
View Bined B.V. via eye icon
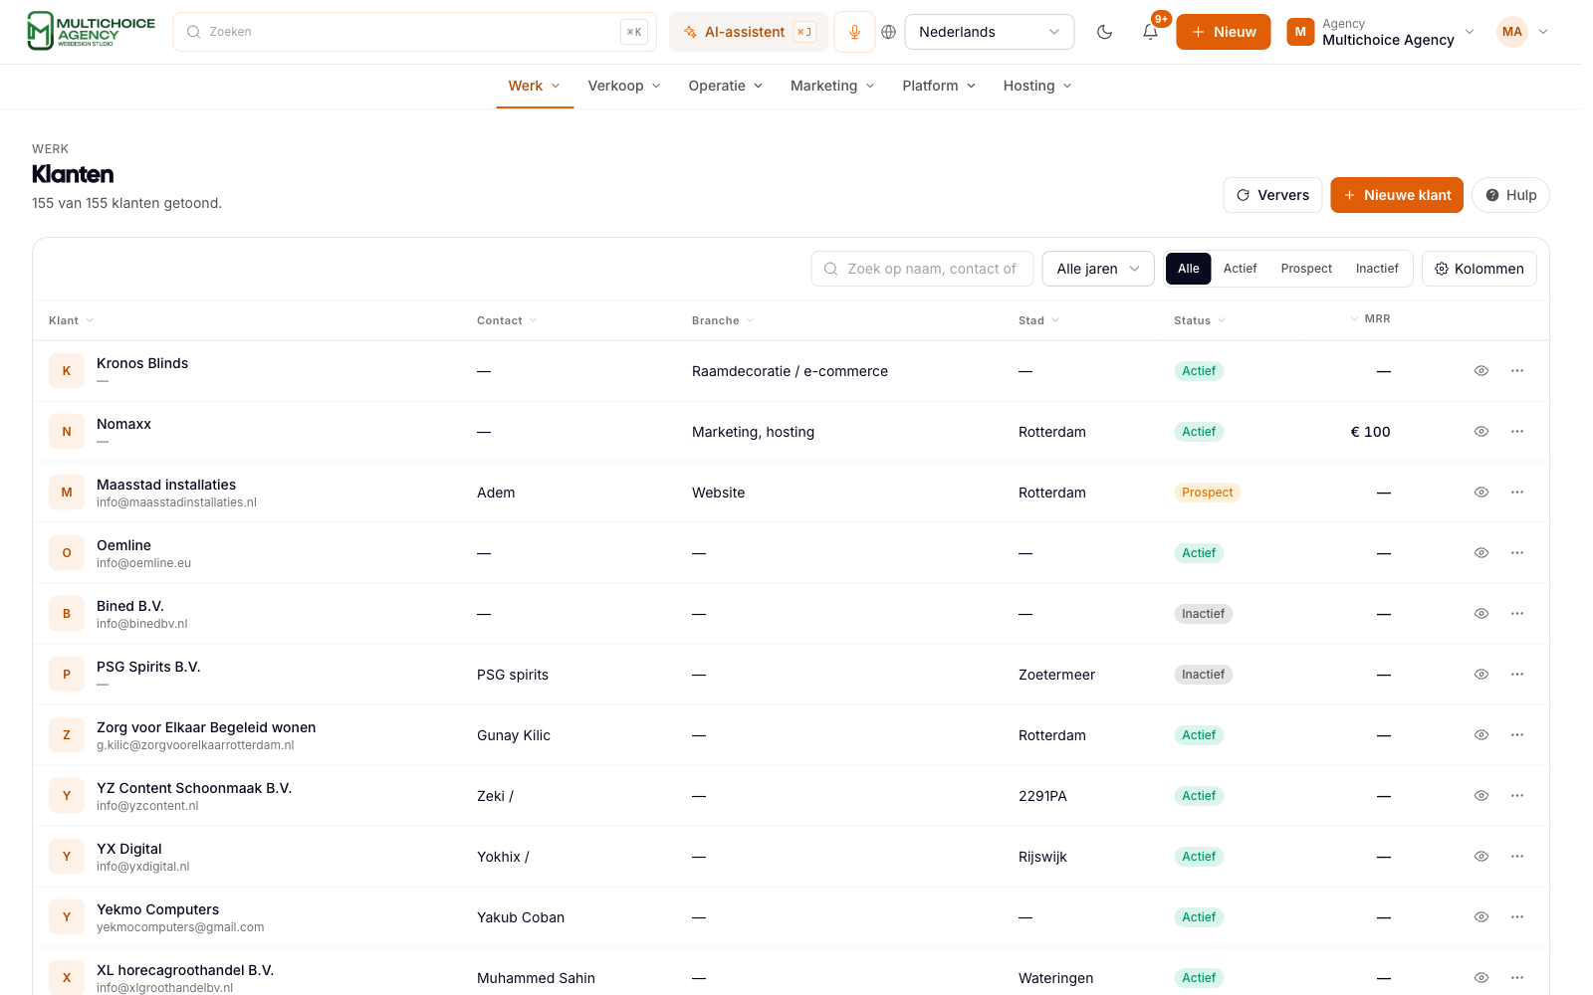point(1481,614)
